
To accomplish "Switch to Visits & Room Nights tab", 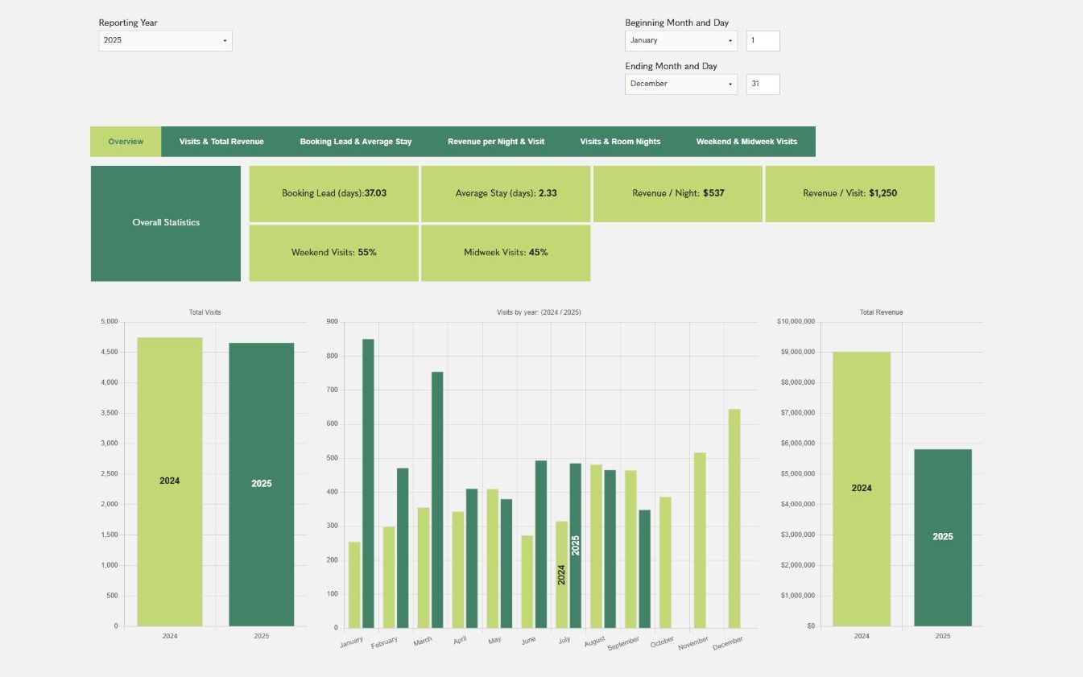I will tap(620, 142).
